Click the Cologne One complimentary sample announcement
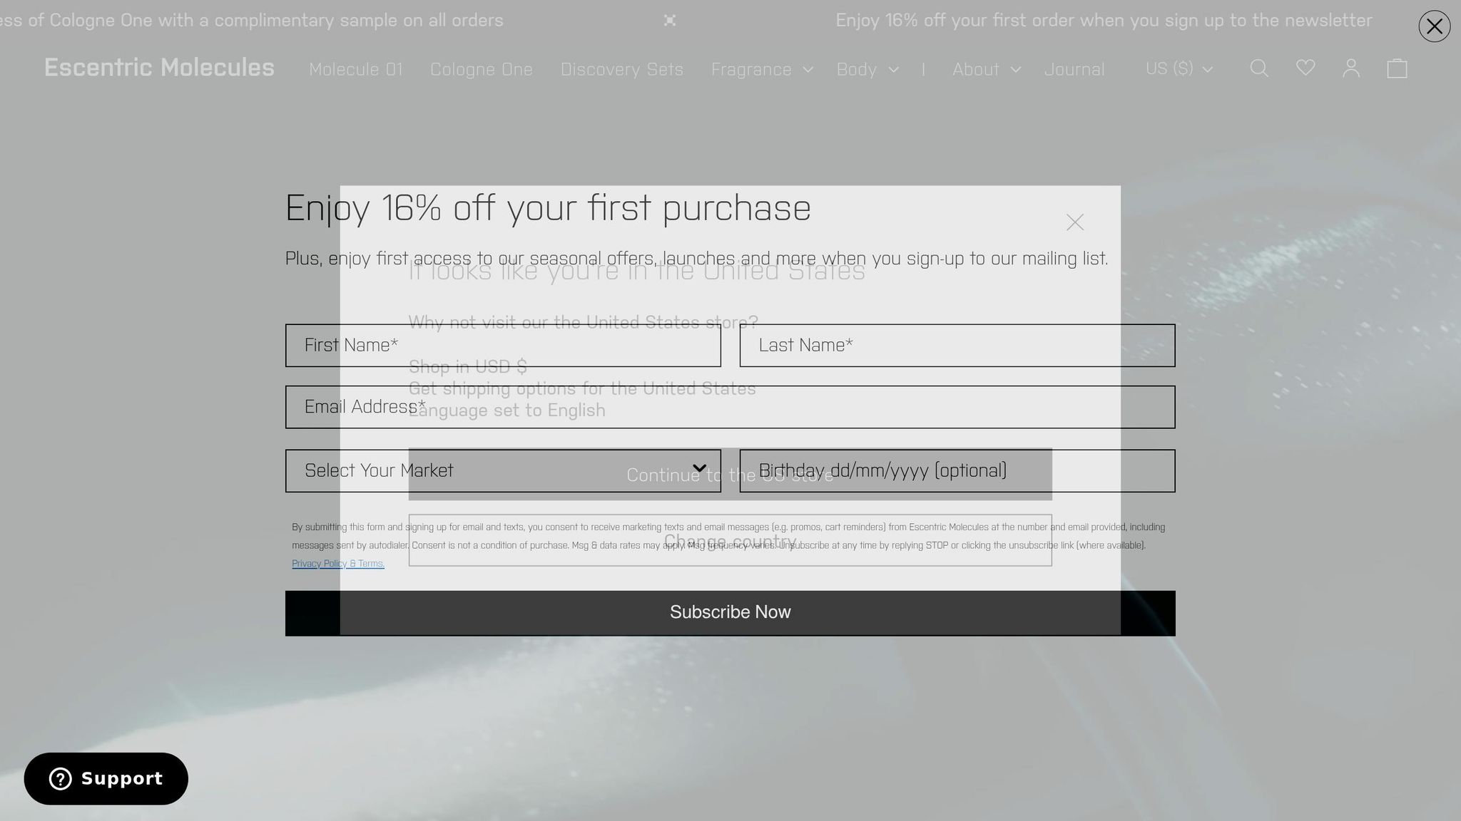Image resolution: width=1461 pixels, height=821 pixels. tap(252, 21)
